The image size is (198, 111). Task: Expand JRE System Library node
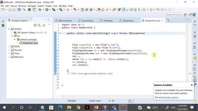coord(12,32)
